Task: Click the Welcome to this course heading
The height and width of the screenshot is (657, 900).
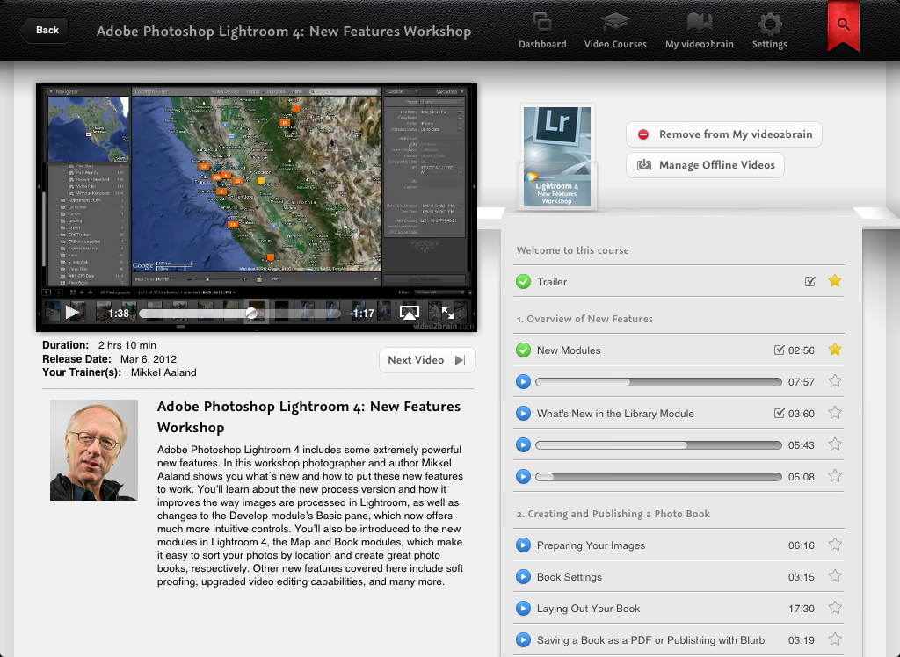Action: [572, 250]
